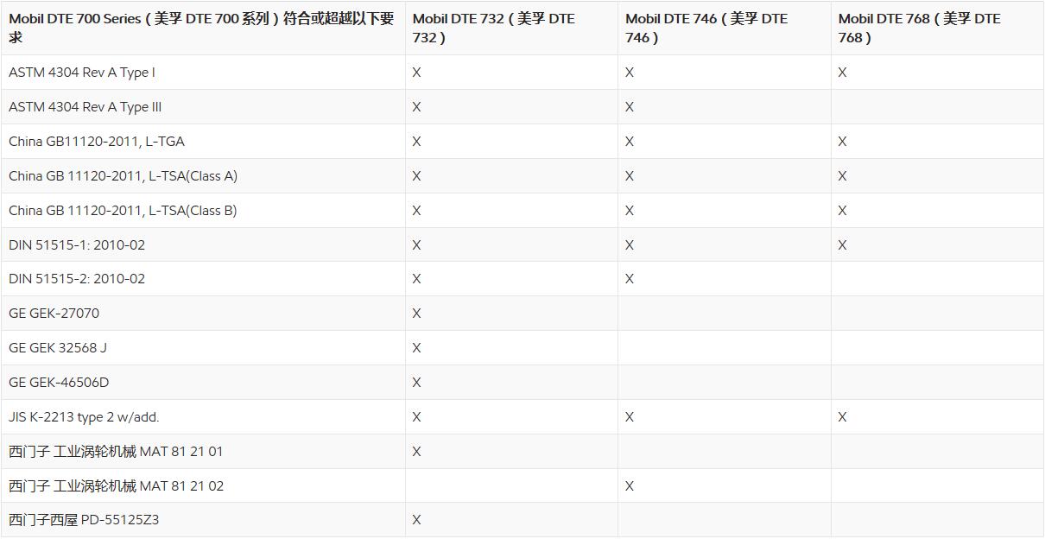
Task: Click the GE GEK-27070 row label
Action: [x=54, y=314]
